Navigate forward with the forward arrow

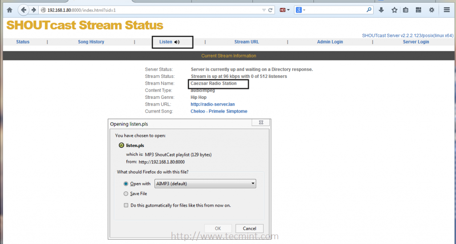(34, 10)
